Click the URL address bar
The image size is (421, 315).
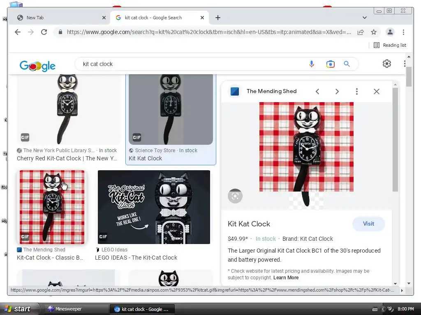[x=209, y=32]
